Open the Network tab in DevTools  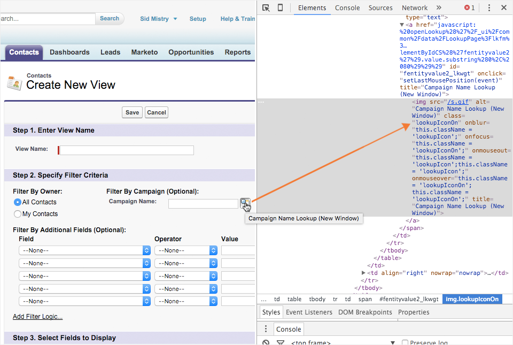pyautogui.click(x=415, y=7)
